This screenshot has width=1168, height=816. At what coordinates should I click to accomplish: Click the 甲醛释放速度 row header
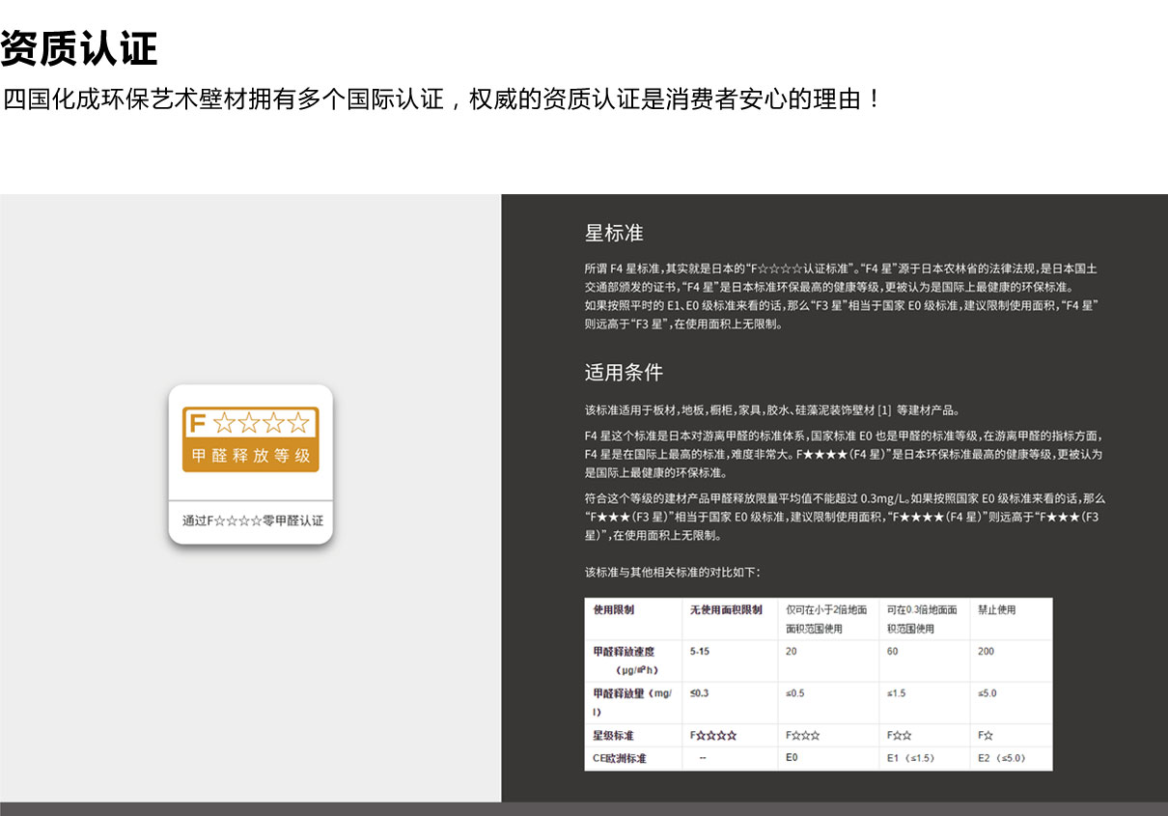point(624,652)
